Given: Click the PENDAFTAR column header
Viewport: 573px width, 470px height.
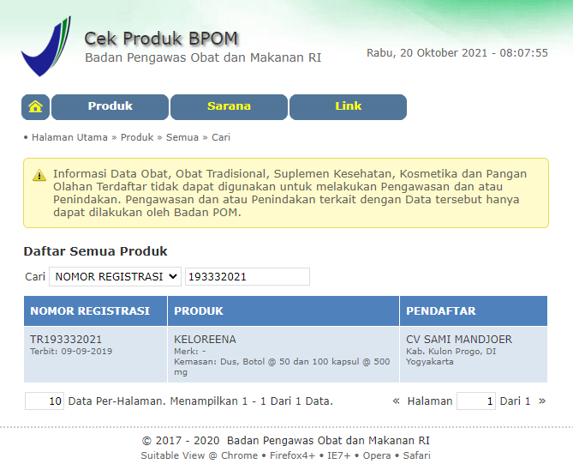Looking at the screenshot, I should click(x=474, y=310).
